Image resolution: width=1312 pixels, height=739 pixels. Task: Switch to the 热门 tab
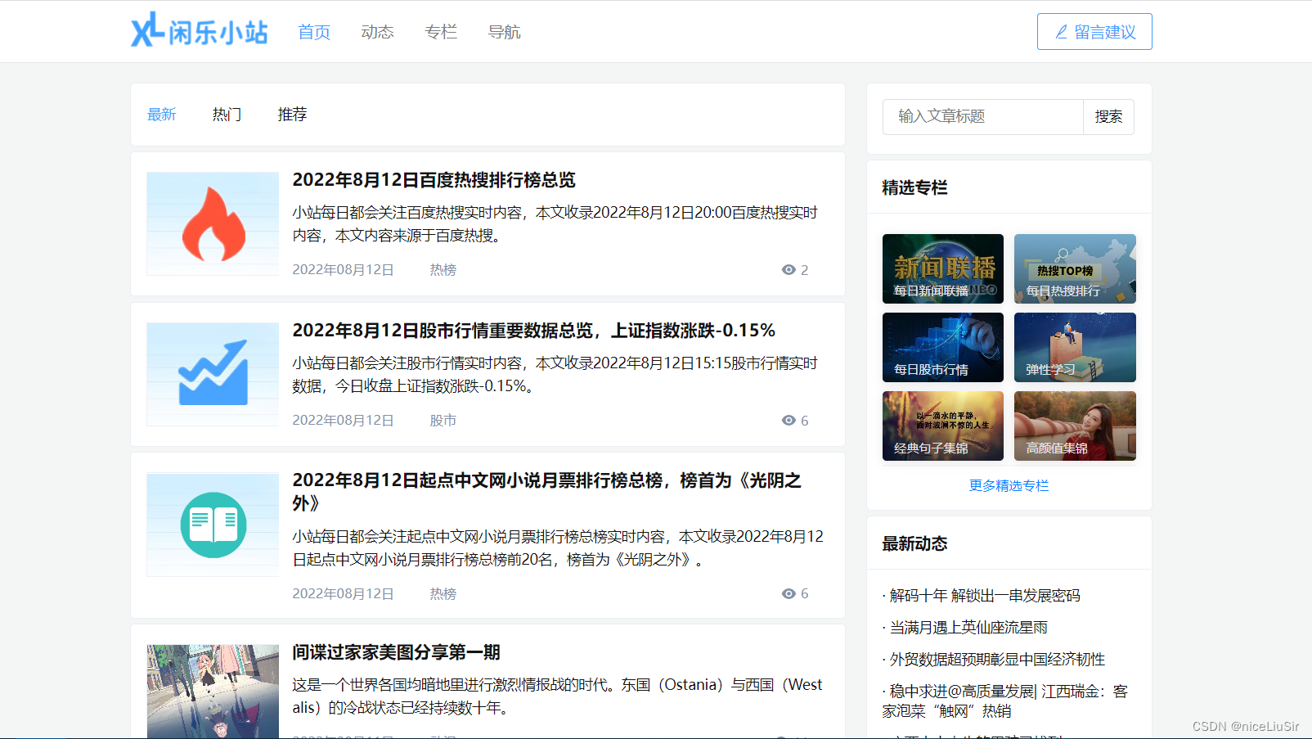click(227, 115)
